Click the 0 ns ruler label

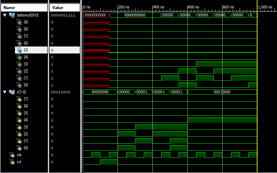point(87,7)
